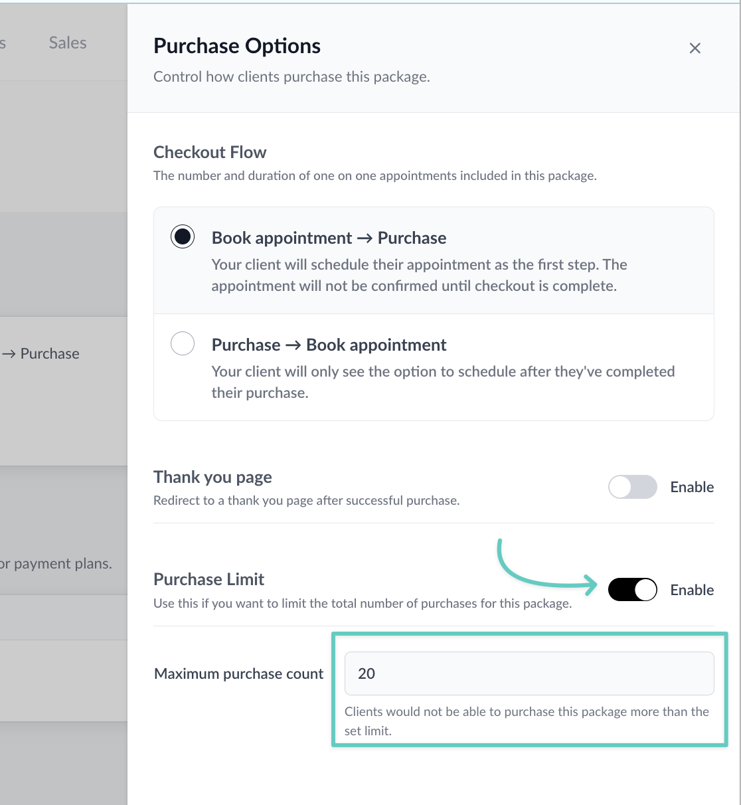The image size is (741, 805).
Task: Click inside the Maximum purchase count field
Action: click(529, 673)
